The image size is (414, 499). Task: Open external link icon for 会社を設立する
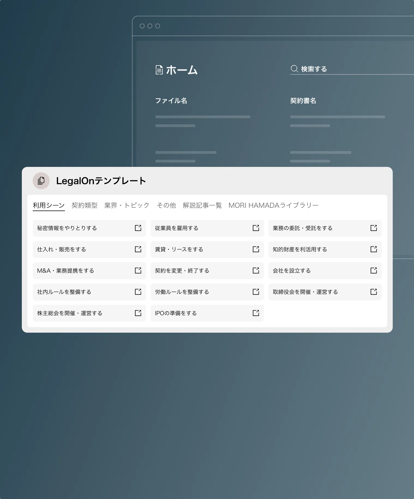click(374, 270)
